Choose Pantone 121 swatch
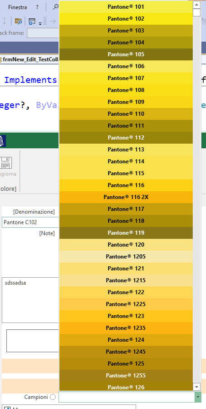 pyautogui.click(x=126, y=269)
